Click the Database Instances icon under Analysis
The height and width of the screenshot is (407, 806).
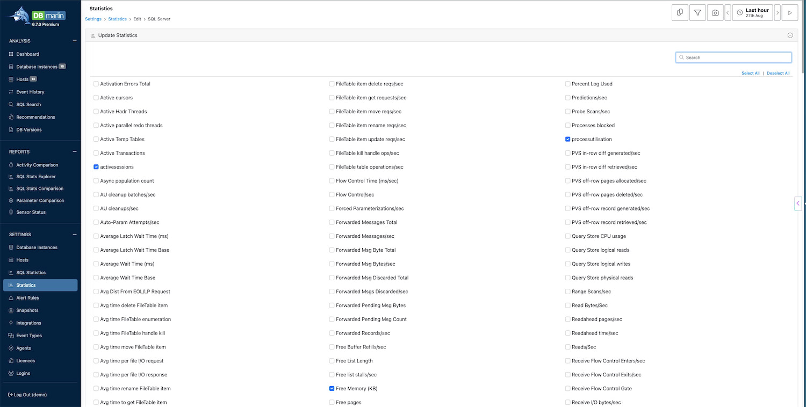(x=11, y=67)
